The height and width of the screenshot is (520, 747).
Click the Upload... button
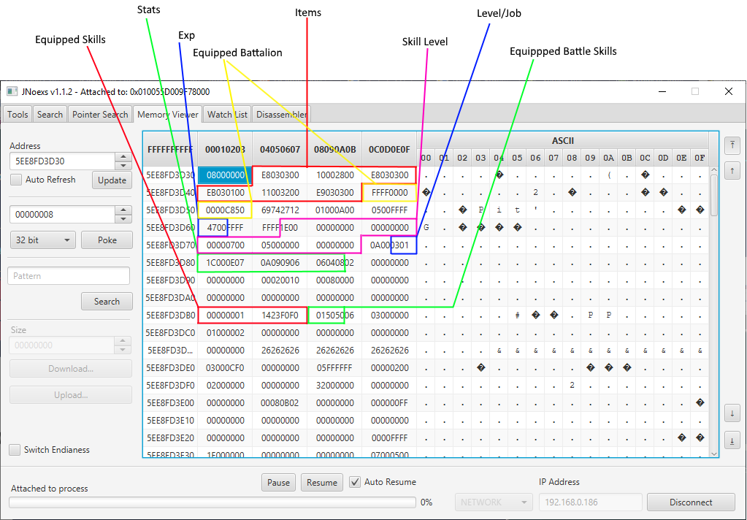71,394
